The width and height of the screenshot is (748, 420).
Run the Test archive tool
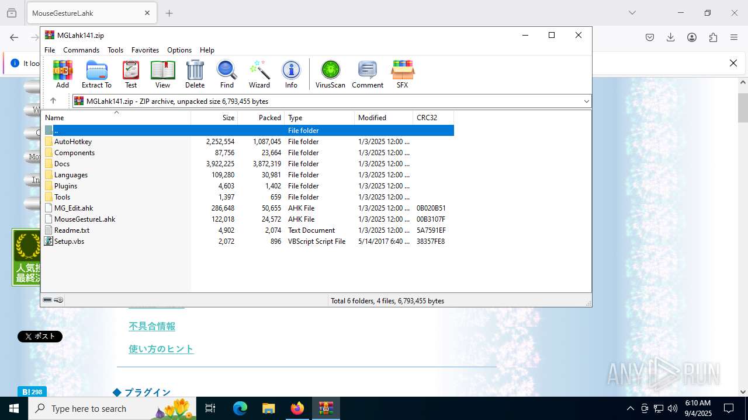click(131, 74)
